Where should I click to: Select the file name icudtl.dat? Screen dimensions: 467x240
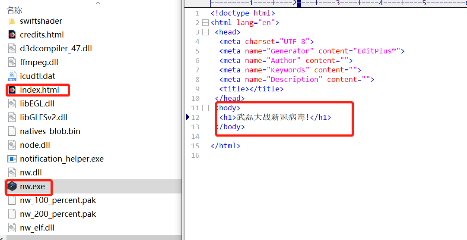(38, 76)
